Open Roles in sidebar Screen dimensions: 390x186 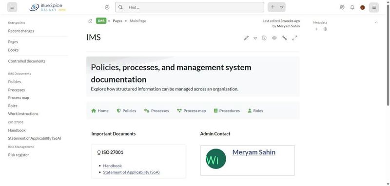(x=13, y=106)
